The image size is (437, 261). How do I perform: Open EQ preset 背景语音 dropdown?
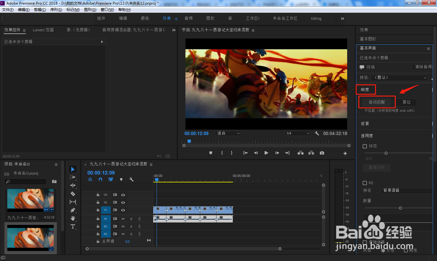(x=407, y=191)
